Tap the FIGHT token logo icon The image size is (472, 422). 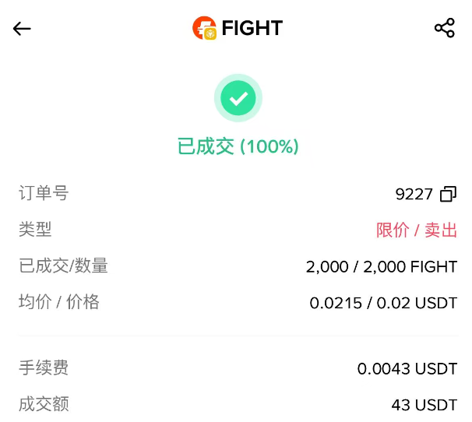coord(204,29)
